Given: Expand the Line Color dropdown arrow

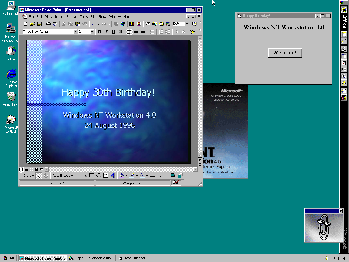Looking at the screenshot, I should coord(137,176).
